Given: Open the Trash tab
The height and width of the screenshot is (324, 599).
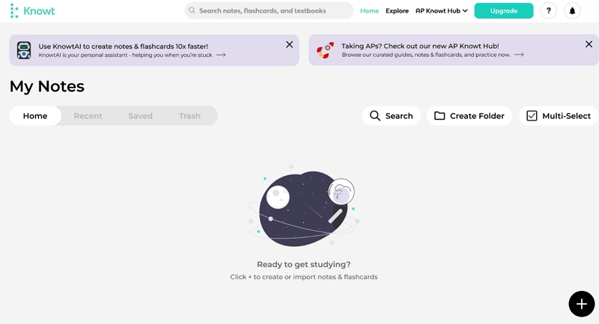Looking at the screenshot, I should click(189, 116).
